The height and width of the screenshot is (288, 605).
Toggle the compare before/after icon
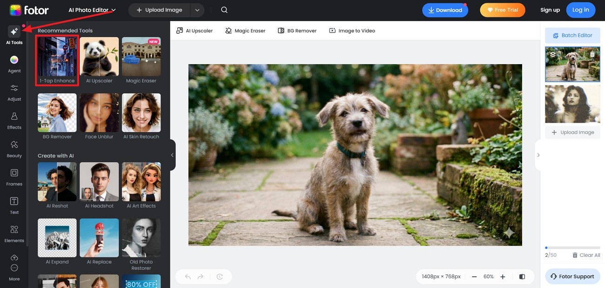[522, 276]
